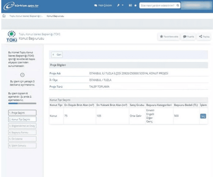Select step 3. Bilgilendirme ve Onay
213x177 pixels.
22,126
